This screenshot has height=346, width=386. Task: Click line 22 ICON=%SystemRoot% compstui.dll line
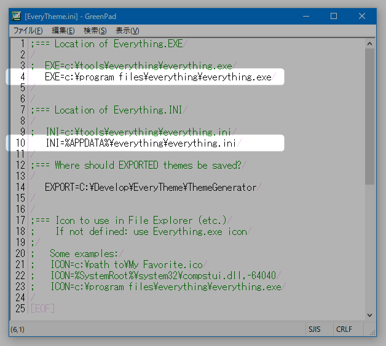coord(153,275)
